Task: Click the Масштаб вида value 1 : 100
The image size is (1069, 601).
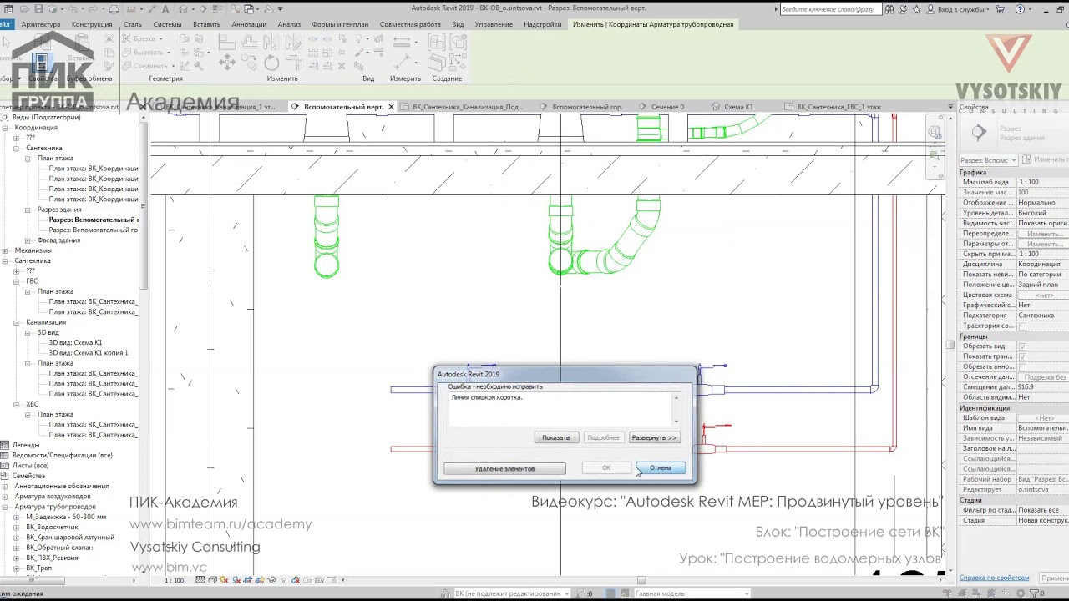Action: pos(1042,182)
